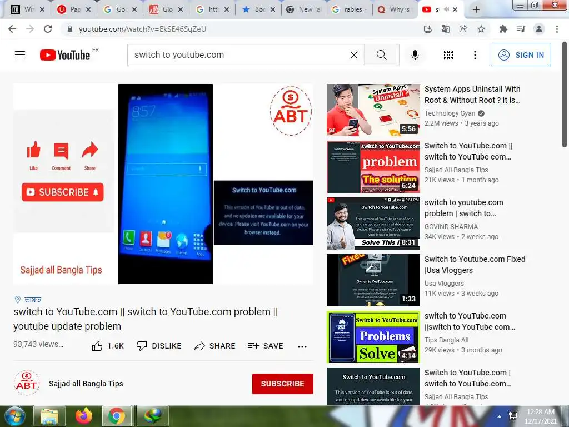The image size is (569, 427).
Task: Click the SHARE button under the video
Action: [215, 346]
